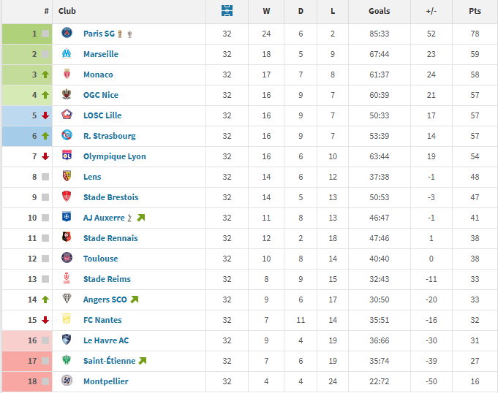498x393 pixels.
Task: Open the Stade Brestois club link
Action: coord(110,197)
